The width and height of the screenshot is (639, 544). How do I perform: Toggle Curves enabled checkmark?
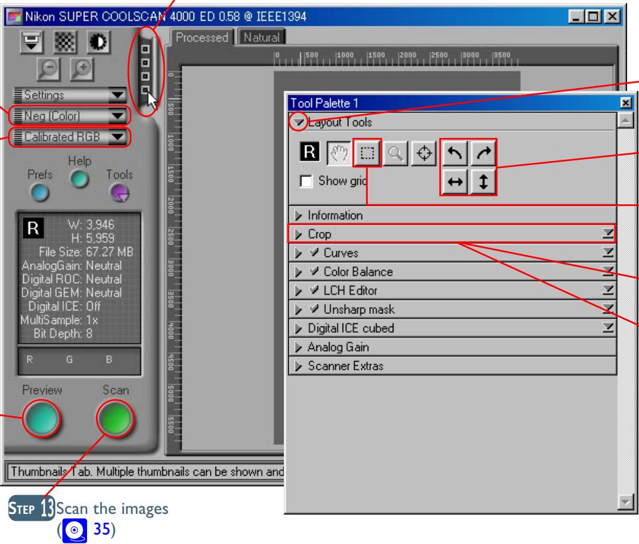point(314,252)
